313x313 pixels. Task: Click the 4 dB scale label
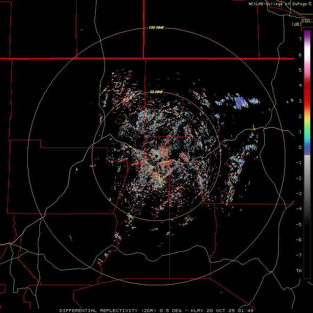(x=300, y=86)
